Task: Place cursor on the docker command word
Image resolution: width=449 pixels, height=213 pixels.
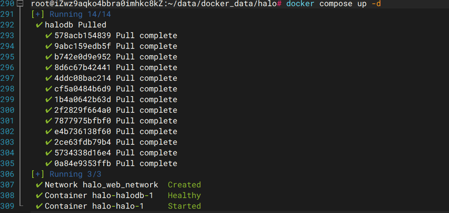Action: 300,4
